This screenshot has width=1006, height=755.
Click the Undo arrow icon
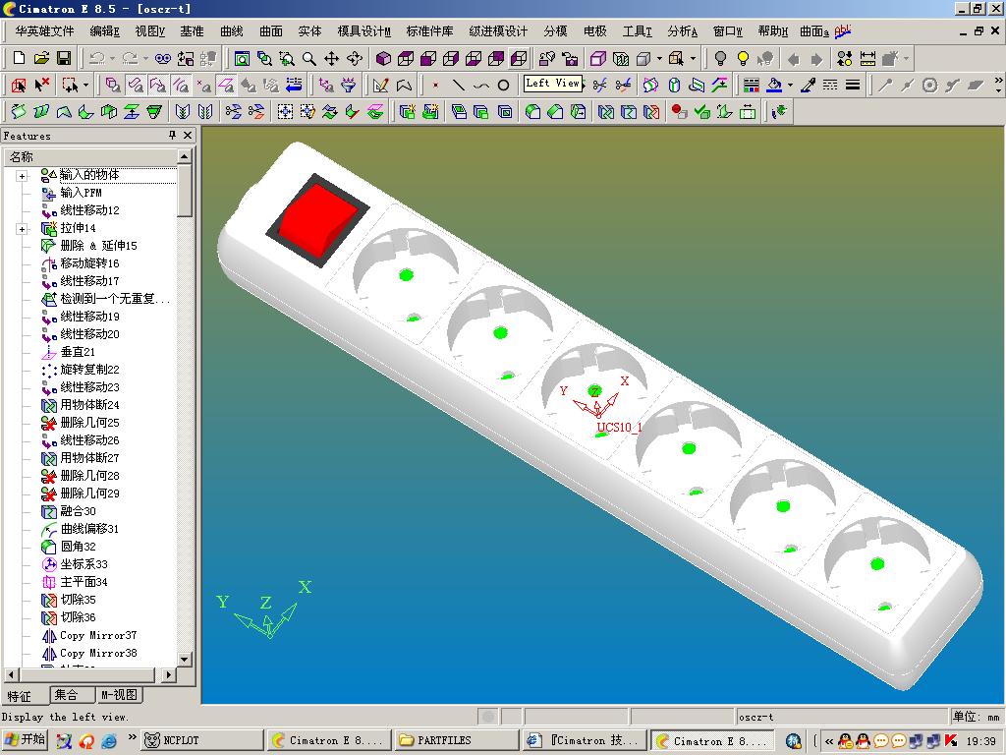(97, 58)
